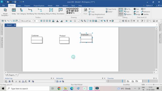Open the Delete dropdown
This screenshot has height=91, width=162.
coord(109,12)
